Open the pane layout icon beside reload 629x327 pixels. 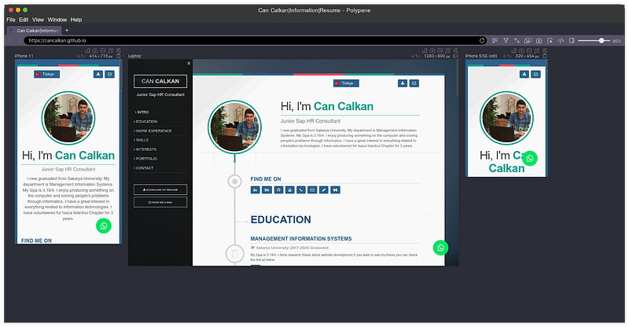click(495, 41)
